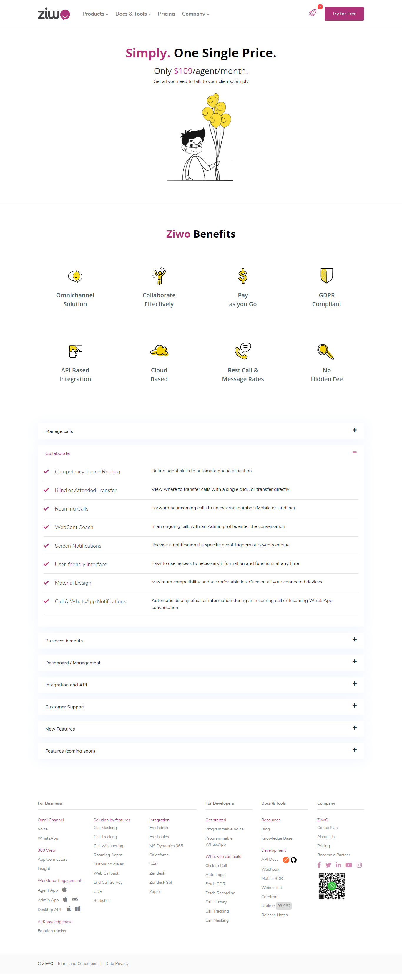Image resolution: width=402 pixels, height=974 pixels.
Task: Visit the Twitter icon in the footer
Action: click(x=328, y=865)
